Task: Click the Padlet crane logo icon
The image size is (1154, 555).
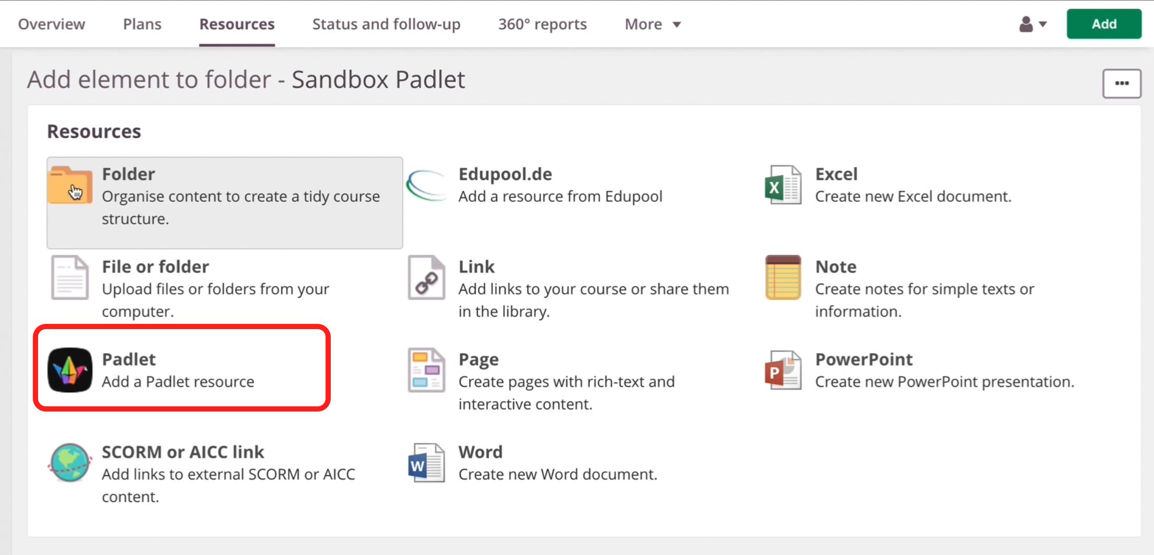Action: coord(70,370)
